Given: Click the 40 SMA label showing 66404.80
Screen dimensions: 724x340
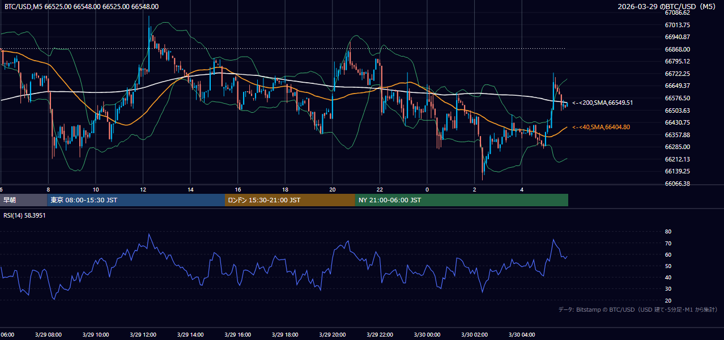Looking at the screenshot, I should (x=601, y=127).
